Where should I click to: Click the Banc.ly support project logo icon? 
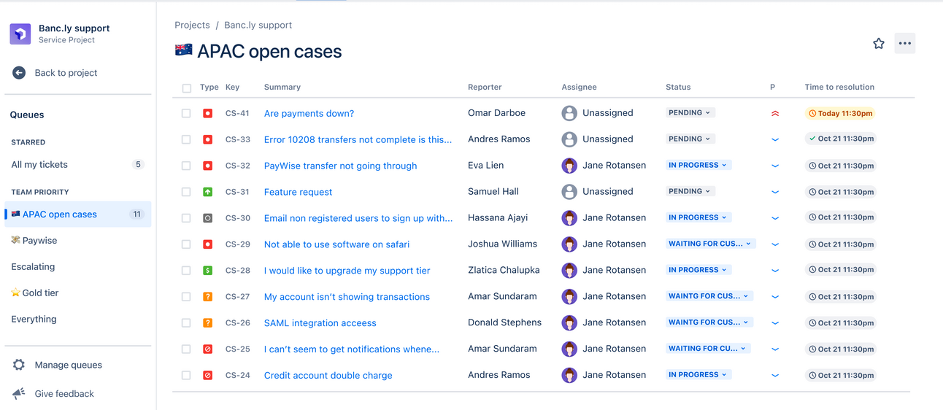coord(20,34)
